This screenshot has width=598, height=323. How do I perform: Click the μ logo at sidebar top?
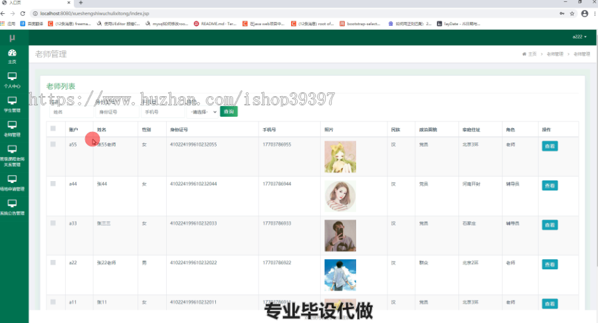click(x=12, y=38)
